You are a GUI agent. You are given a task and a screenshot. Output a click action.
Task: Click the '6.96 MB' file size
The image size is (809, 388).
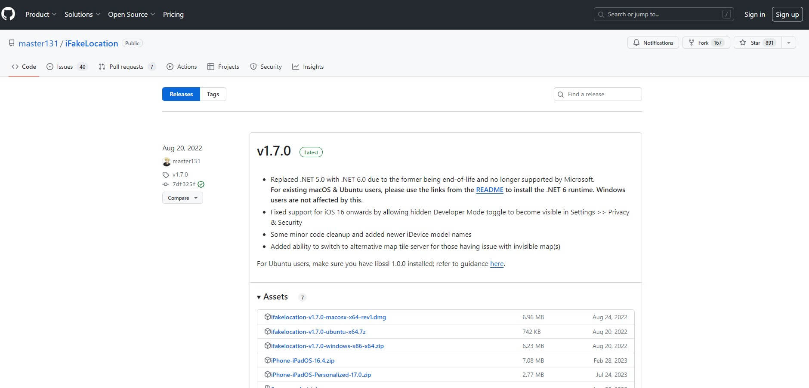point(533,317)
